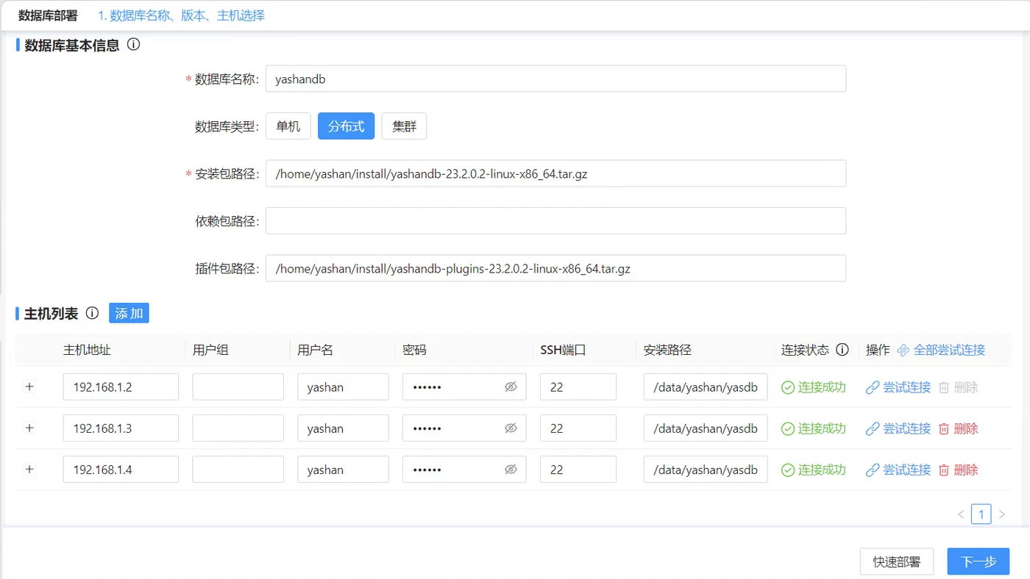Try connection for host 192.168.1.4
1030x579 pixels.
[x=898, y=470]
